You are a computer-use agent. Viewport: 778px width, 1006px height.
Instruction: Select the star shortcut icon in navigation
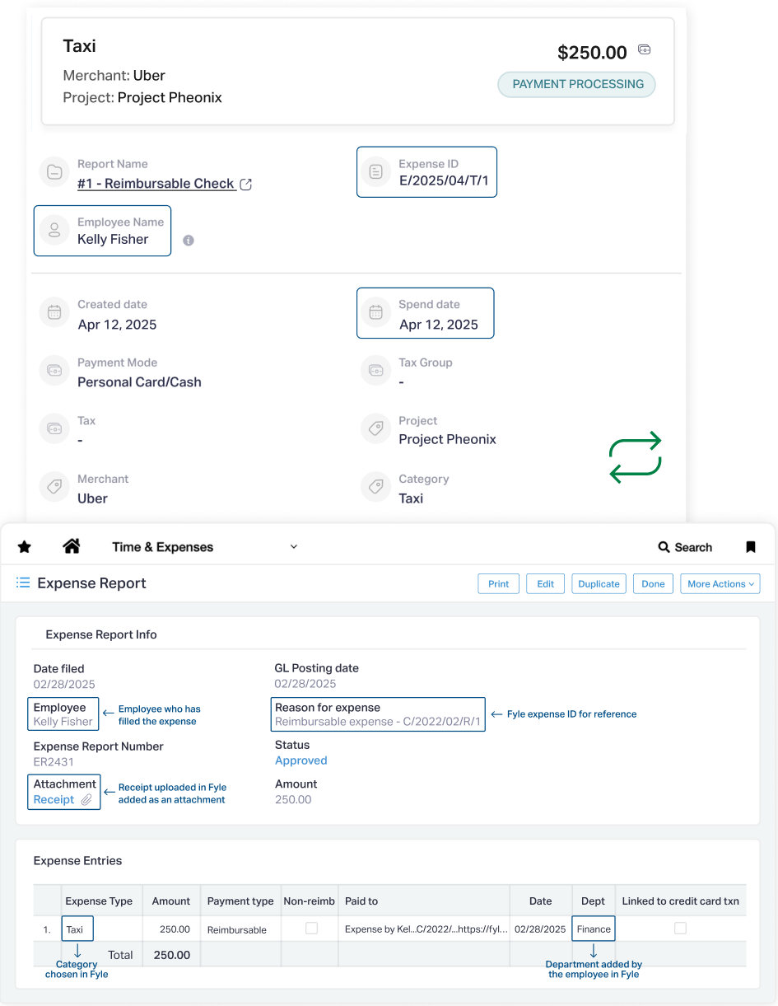24,545
